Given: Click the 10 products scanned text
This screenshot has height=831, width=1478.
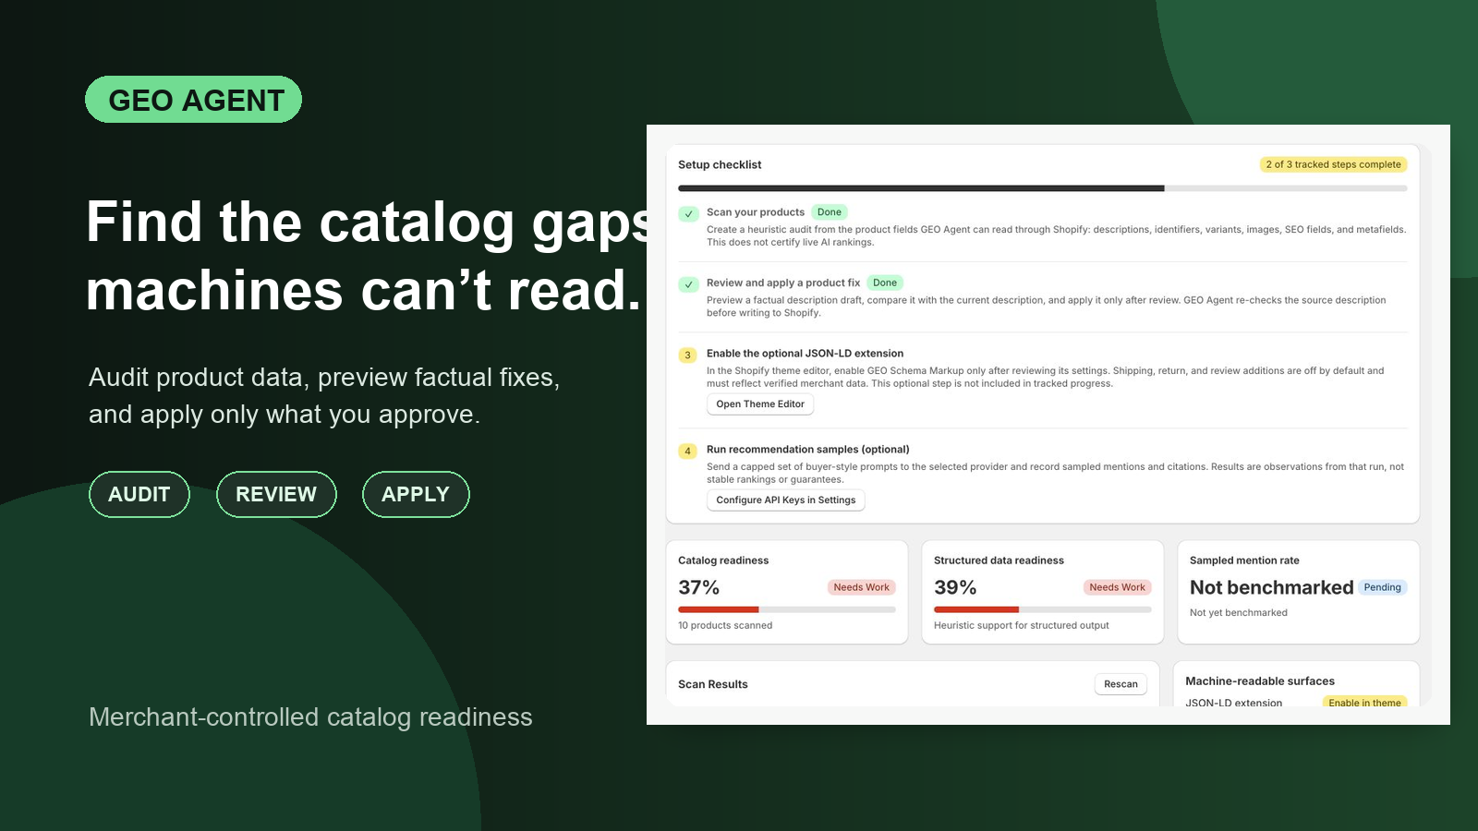Looking at the screenshot, I should click(725, 625).
